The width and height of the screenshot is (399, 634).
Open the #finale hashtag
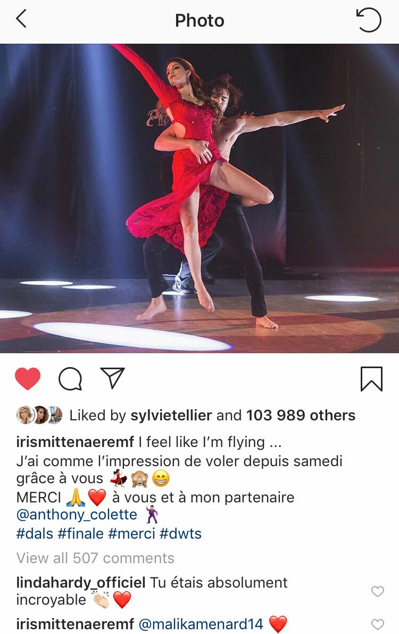(81, 534)
